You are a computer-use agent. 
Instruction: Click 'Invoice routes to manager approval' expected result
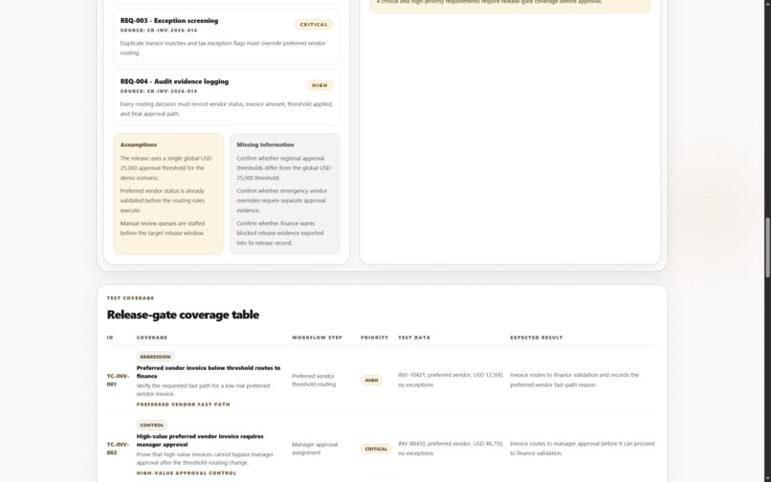pyautogui.click(x=583, y=449)
